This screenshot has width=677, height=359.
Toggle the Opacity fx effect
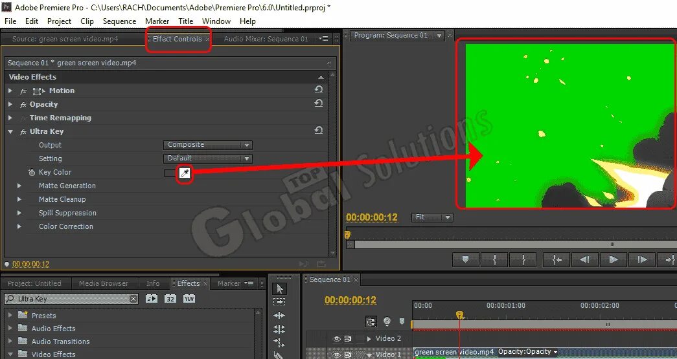[x=23, y=105]
